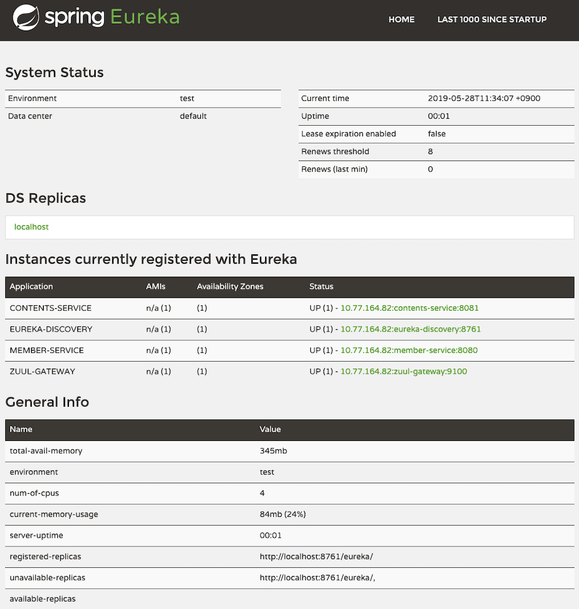
Task: Select the Renews (last min) value 0
Action: 430,169
